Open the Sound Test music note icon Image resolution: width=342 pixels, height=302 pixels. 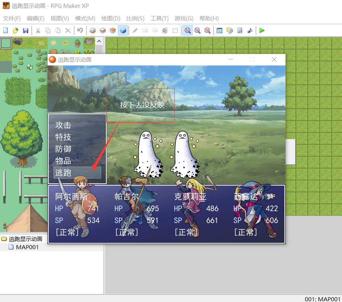coord(250,30)
